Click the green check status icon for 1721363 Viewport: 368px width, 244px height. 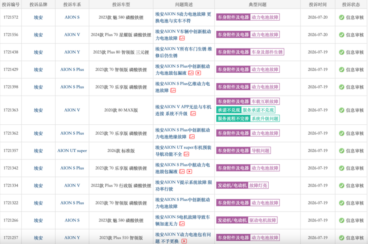[x=342, y=110]
